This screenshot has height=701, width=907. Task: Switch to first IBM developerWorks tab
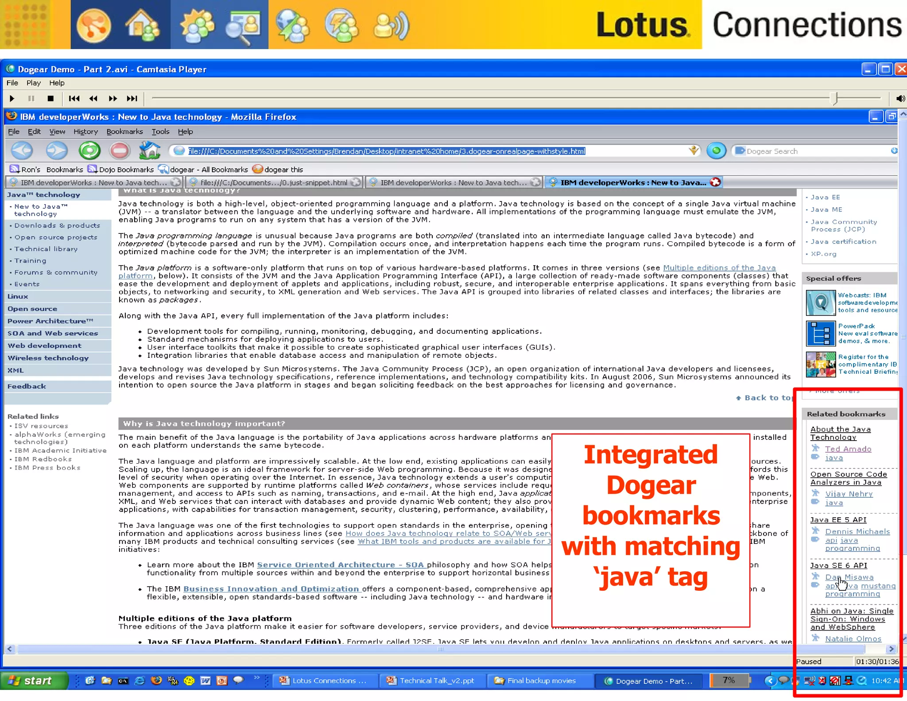94,182
